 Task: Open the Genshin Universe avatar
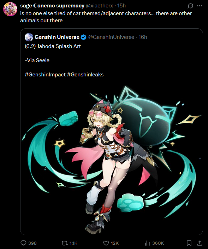coord(29,37)
